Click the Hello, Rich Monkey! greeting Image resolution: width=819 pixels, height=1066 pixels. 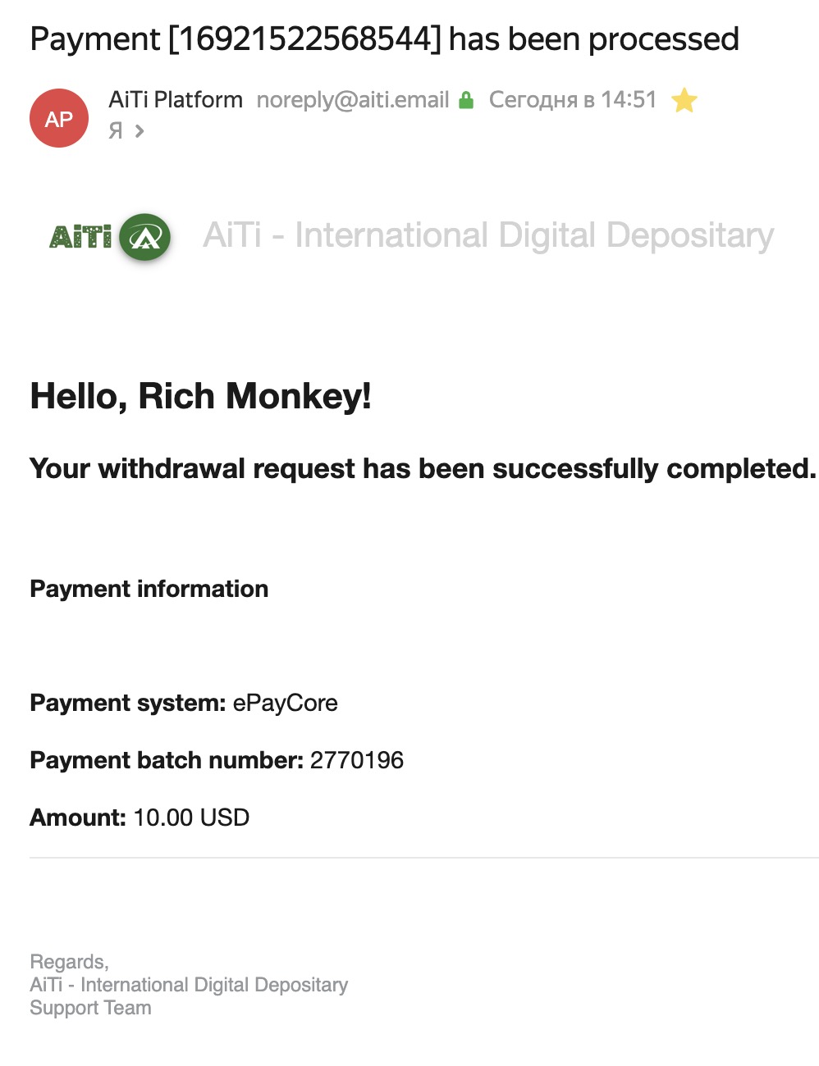pyautogui.click(x=201, y=396)
